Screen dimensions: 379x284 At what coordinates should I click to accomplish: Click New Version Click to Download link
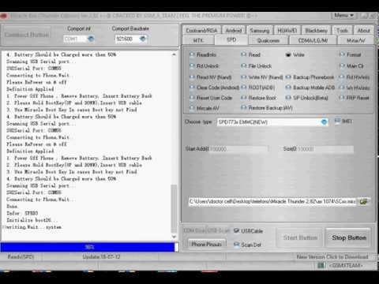[x=332, y=256]
